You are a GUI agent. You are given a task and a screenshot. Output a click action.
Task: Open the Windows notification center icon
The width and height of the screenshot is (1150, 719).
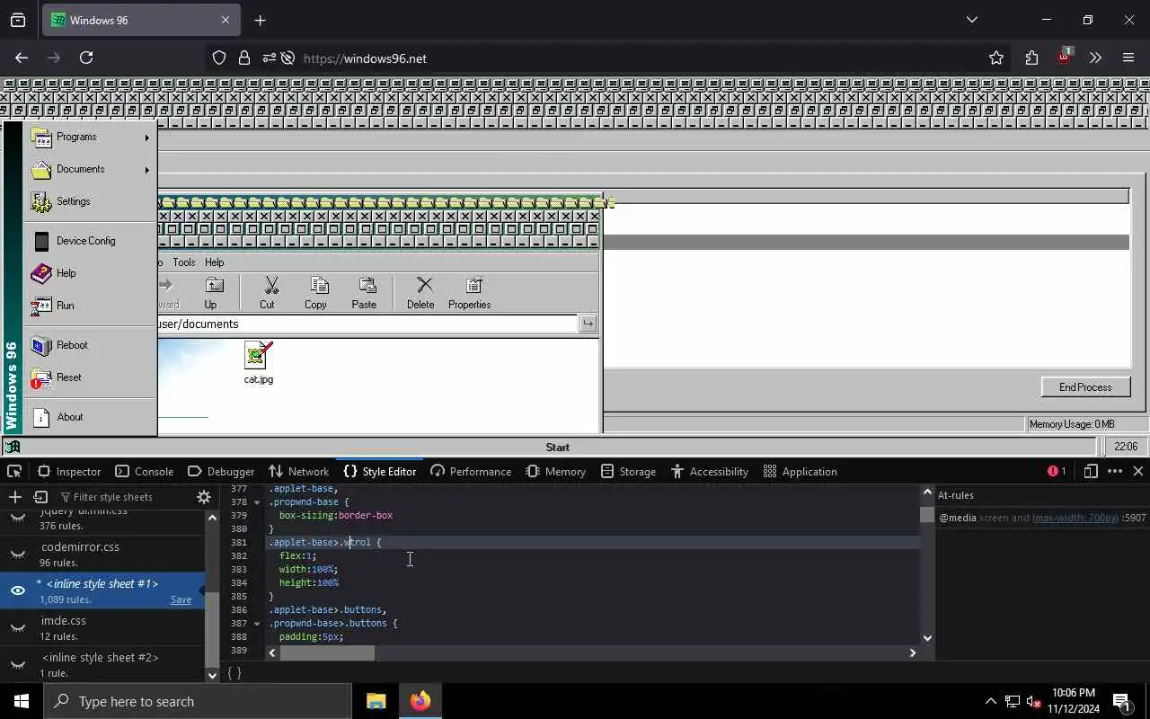pos(1121,701)
